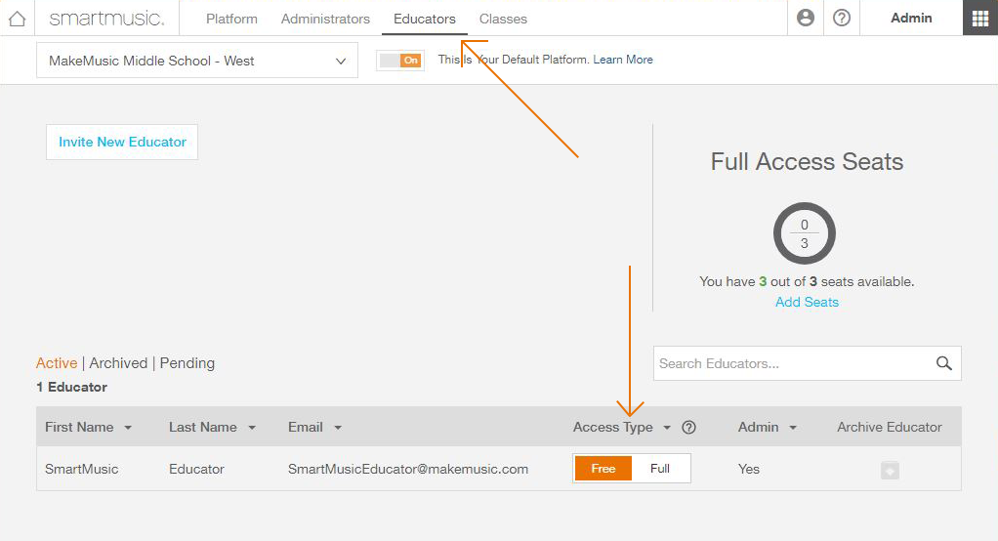Sort by Admin column arrow
The width and height of the screenshot is (998, 541).
(793, 428)
